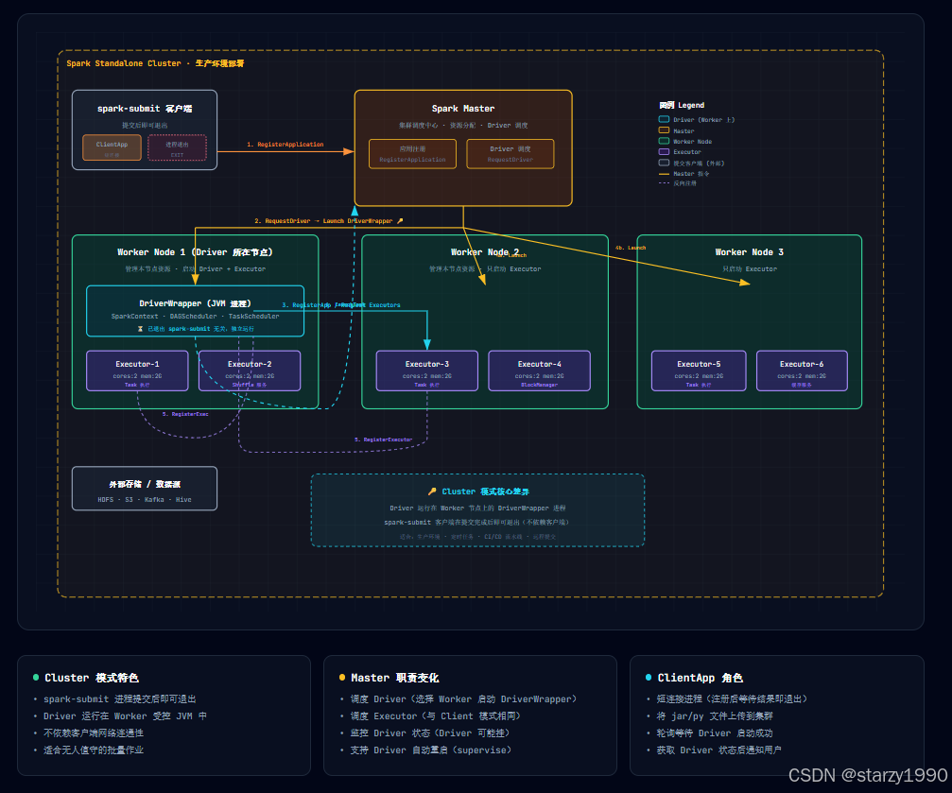Click '提交后即可退出' under spark-submit title

(145, 126)
